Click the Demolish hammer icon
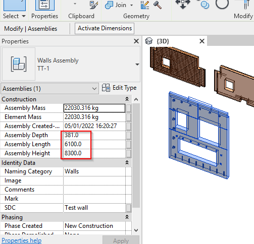This screenshot has height=244, width=254. pos(158,5)
